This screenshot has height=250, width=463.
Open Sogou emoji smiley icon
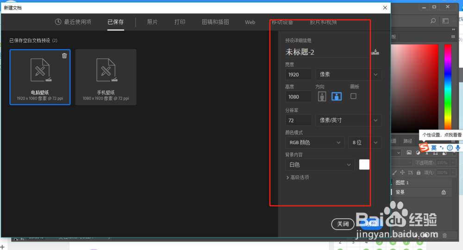pos(450,148)
